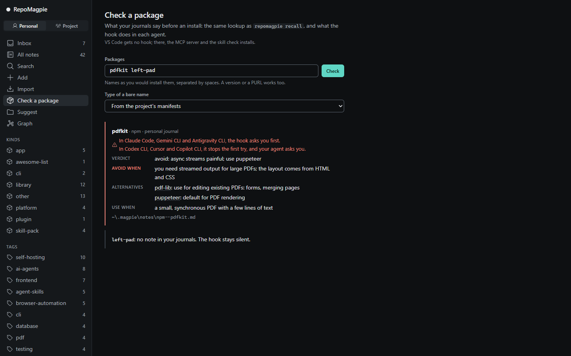The width and height of the screenshot is (571, 356).
Task: Filter by the testing tag
Action: pyautogui.click(x=46, y=349)
